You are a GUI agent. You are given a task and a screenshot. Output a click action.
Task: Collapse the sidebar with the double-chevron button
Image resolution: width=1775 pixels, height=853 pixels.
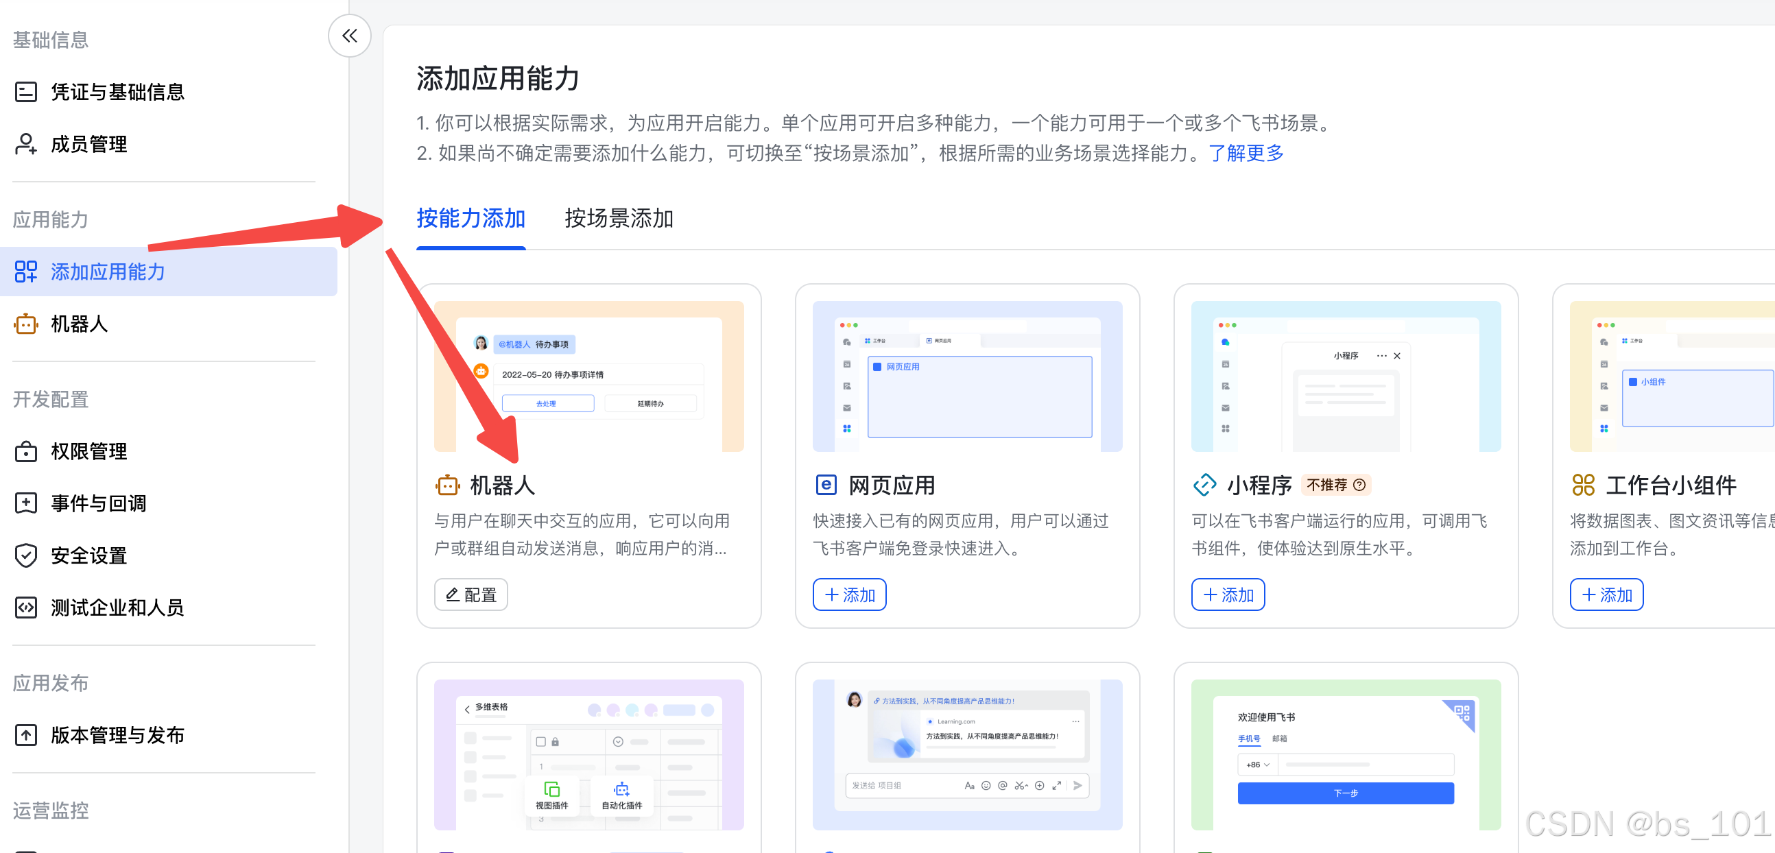tap(349, 36)
